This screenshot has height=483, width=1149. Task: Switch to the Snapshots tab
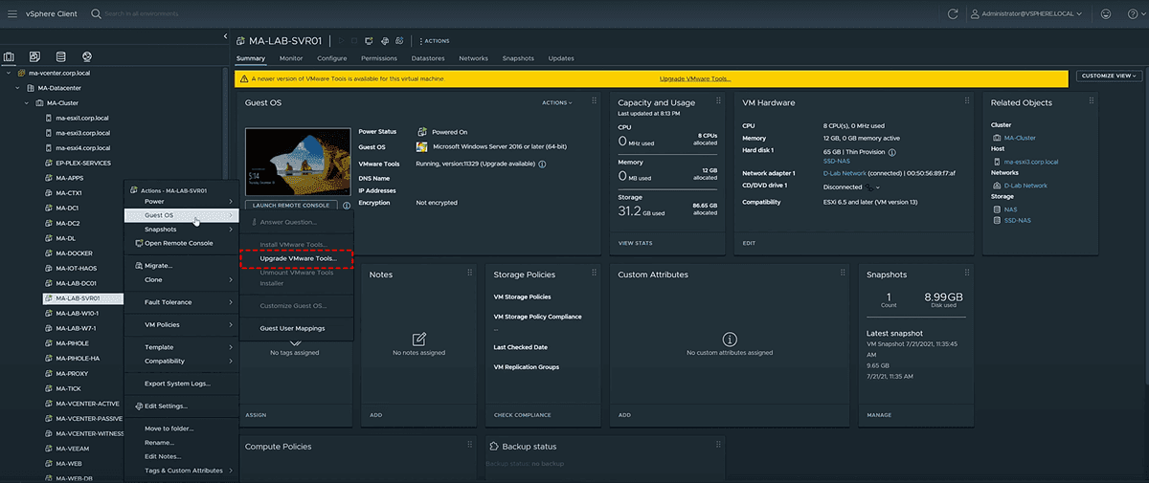[x=518, y=58]
